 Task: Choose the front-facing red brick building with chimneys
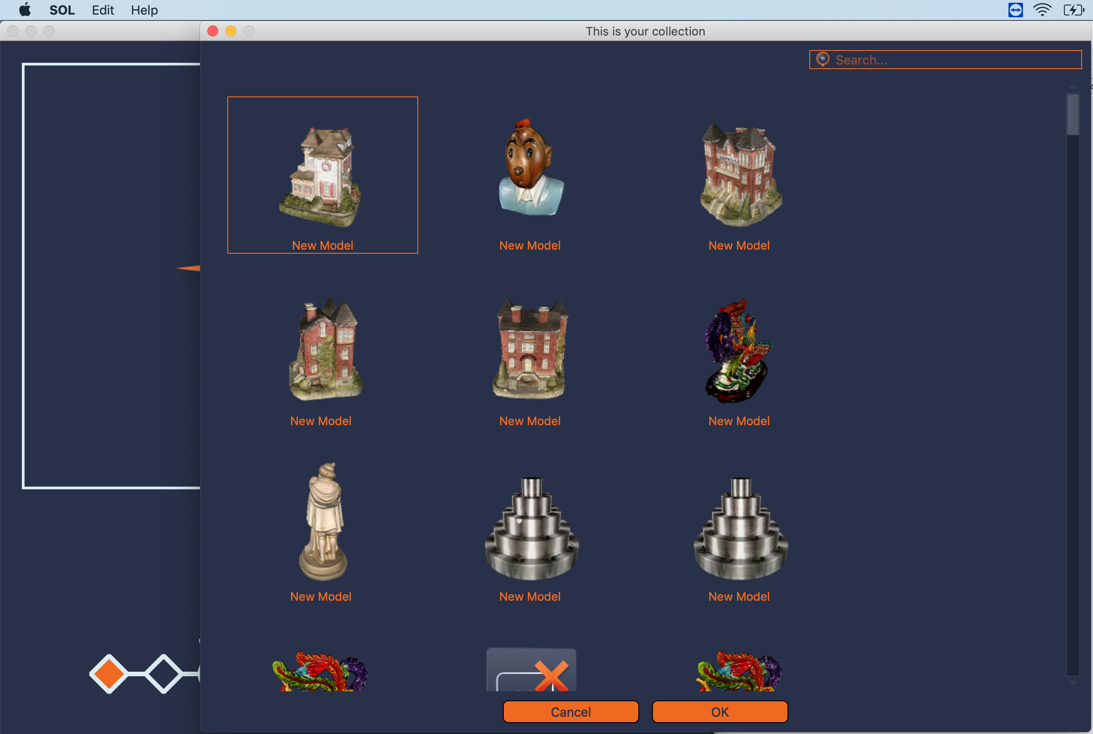[x=531, y=349]
